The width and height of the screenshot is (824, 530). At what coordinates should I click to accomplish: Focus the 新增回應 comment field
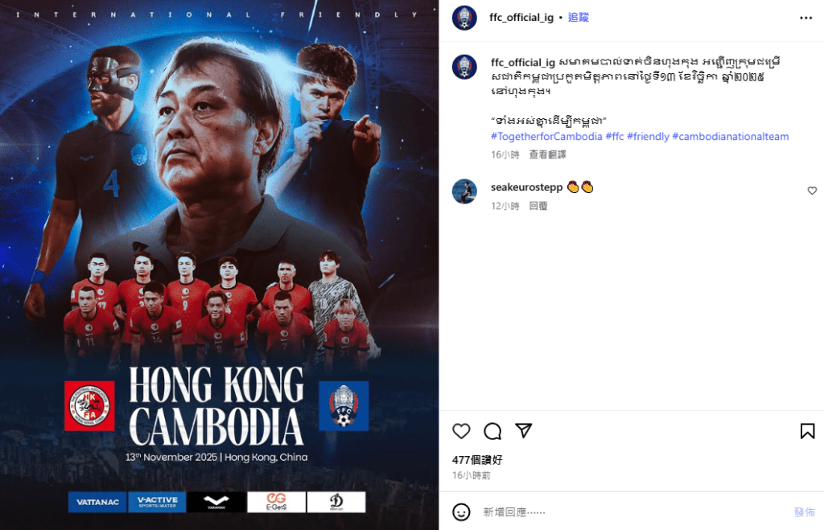[x=631, y=512]
